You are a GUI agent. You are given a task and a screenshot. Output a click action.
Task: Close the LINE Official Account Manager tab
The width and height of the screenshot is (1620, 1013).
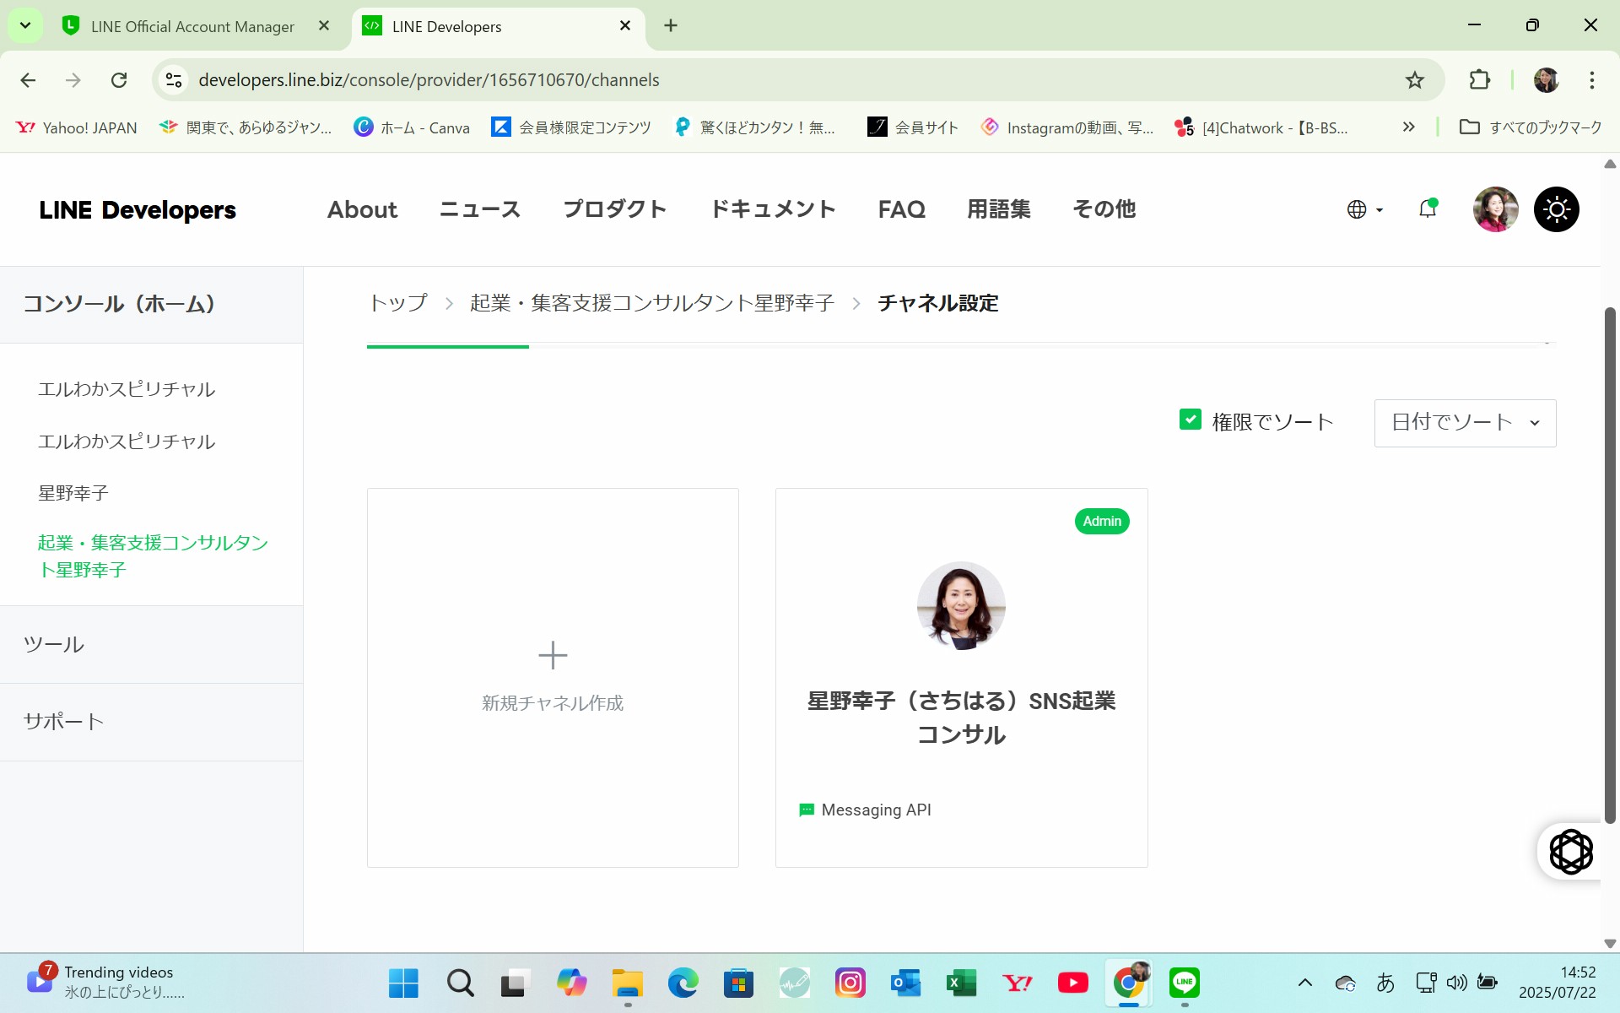pyautogui.click(x=324, y=26)
